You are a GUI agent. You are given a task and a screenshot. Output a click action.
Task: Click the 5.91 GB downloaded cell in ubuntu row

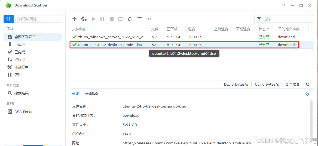coord(174,45)
